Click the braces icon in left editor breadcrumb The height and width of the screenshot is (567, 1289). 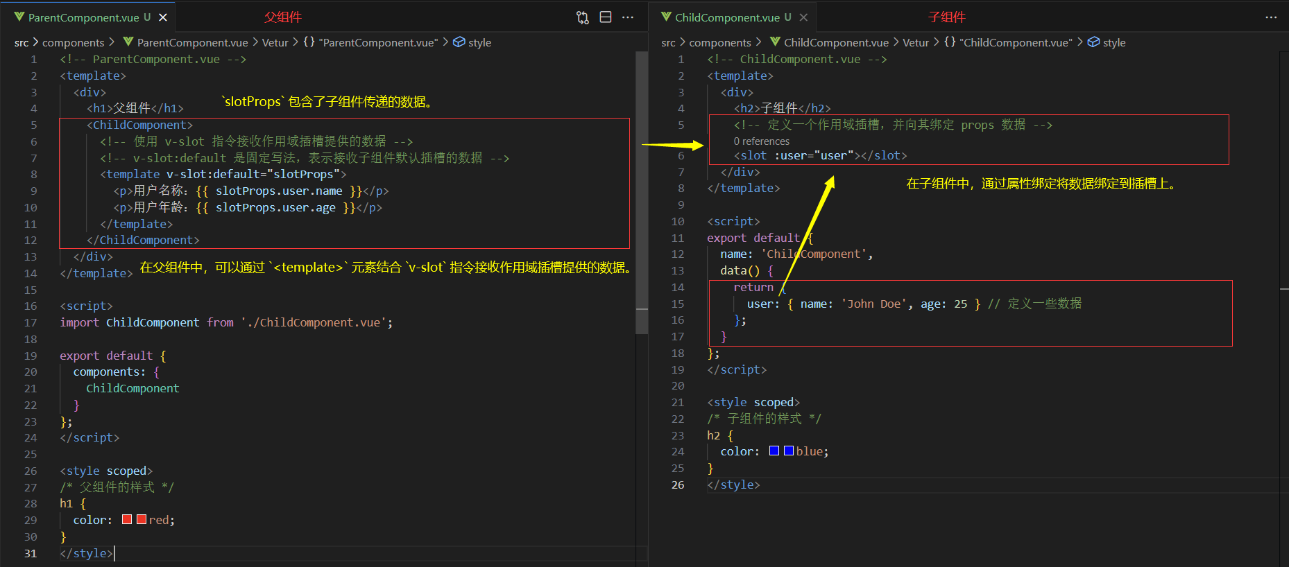tap(309, 42)
